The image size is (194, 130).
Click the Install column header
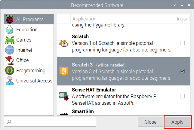pos(183,19)
